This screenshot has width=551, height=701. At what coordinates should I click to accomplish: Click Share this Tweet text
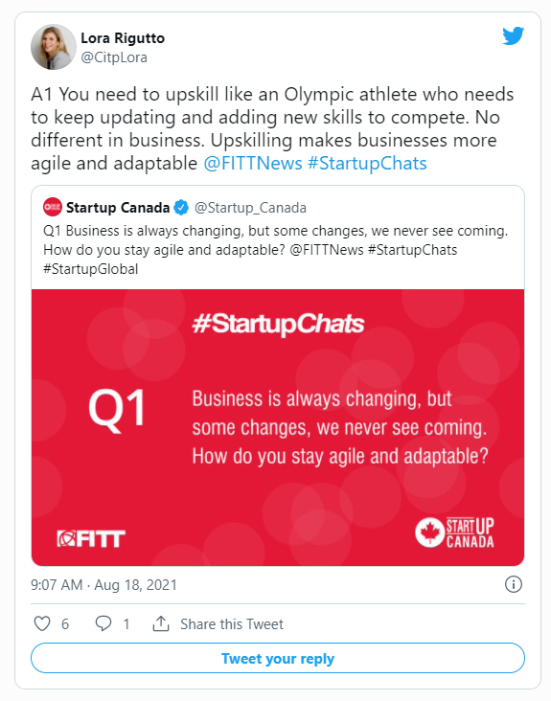[232, 624]
